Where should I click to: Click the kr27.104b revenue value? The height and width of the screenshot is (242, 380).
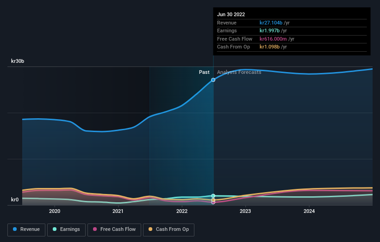point(271,23)
